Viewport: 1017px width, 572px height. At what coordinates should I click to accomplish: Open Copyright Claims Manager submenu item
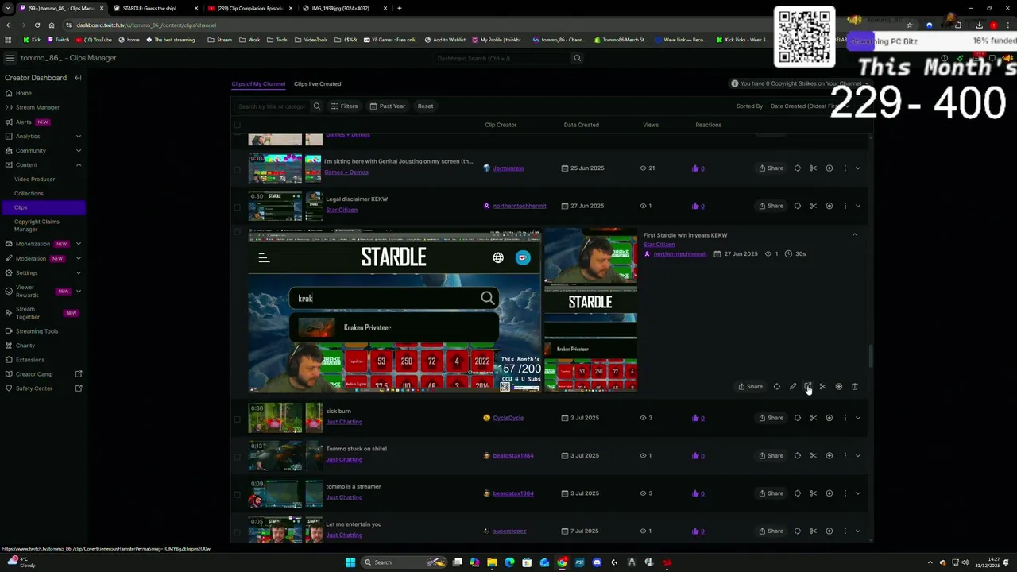coord(37,226)
